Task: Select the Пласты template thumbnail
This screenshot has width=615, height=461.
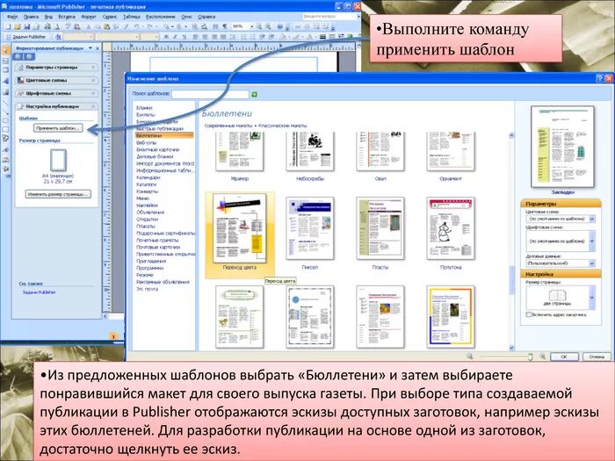Action: click(380, 228)
